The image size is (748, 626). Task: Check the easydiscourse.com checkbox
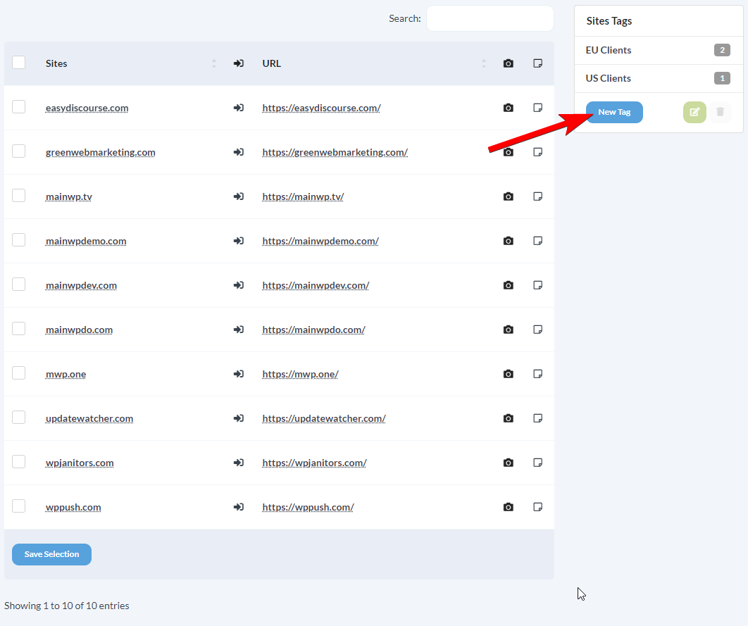18,107
